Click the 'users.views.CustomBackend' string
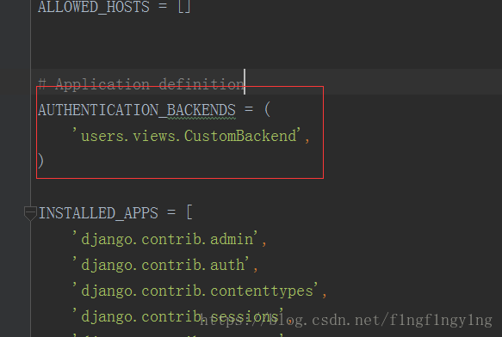The width and height of the screenshot is (502, 337). click(x=187, y=136)
